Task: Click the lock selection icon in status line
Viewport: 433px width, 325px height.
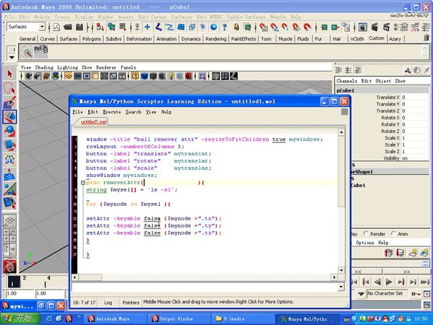Action: coord(237,27)
